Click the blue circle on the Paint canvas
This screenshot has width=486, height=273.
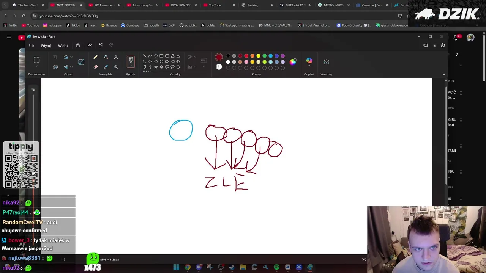tap(181, 130)
